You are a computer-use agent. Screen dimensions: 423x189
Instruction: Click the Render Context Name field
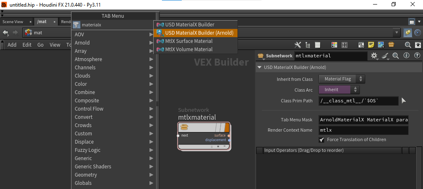point(364,130)
